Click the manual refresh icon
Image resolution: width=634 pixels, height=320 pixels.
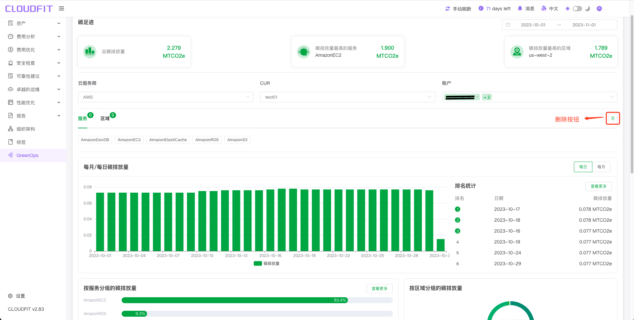448,9
